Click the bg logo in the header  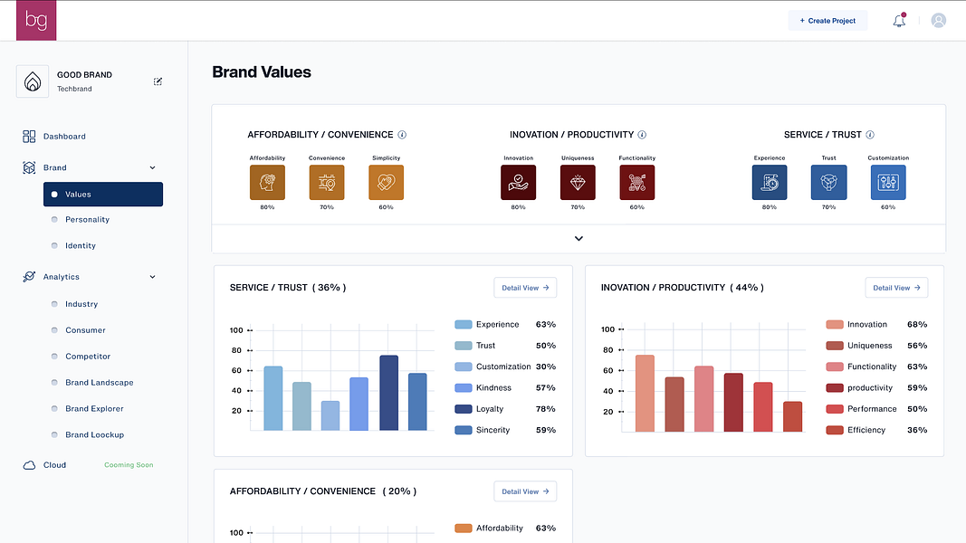pyautogui.click(x=36, y=20)
